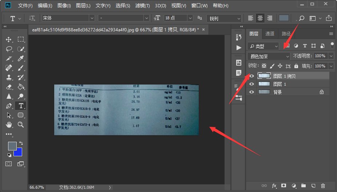This screenshot has height=192, width=337.
Task: Hide the 图层 1 layer
Action: [251, 84]
